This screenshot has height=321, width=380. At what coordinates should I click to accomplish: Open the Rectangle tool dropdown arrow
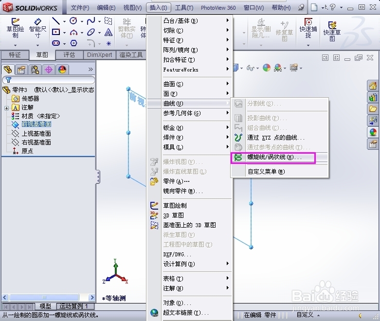coord(64,33)
